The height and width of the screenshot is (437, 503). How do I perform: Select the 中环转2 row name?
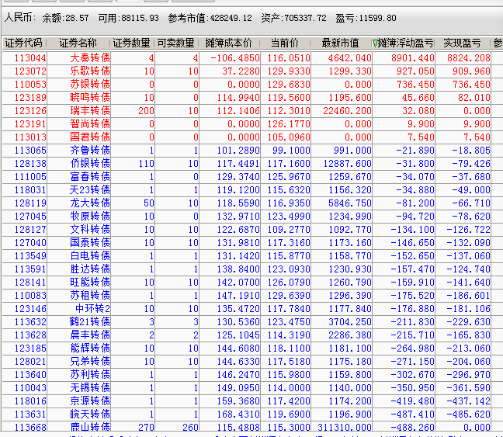click(92, 309)
